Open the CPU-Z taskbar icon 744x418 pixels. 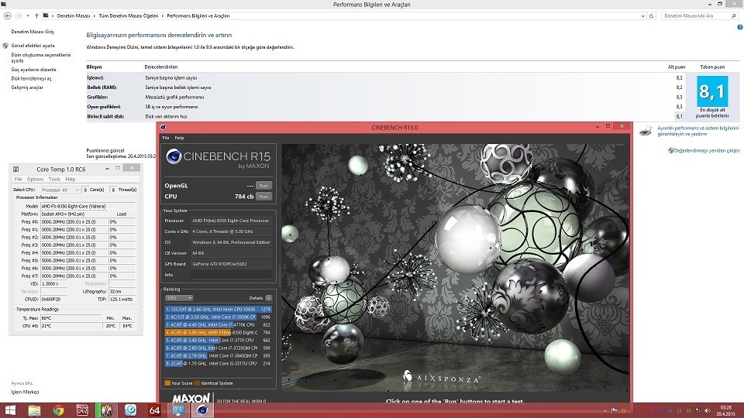[x=83, y=410]
